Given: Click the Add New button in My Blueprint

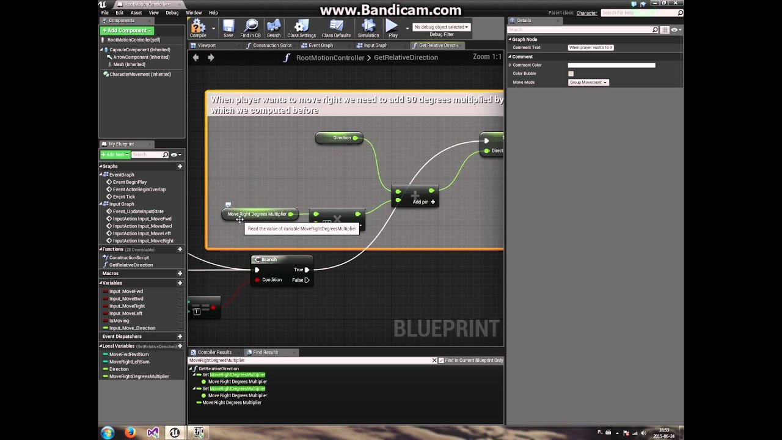Looking at the screenshot, I should coord(115,155).
